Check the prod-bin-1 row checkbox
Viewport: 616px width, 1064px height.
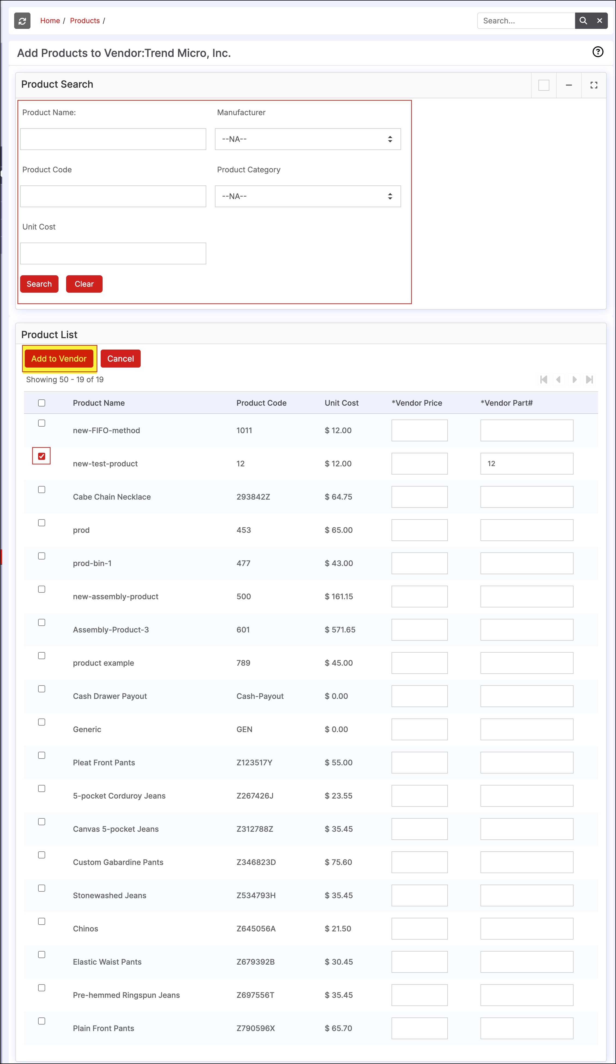[x=42, y=556]
